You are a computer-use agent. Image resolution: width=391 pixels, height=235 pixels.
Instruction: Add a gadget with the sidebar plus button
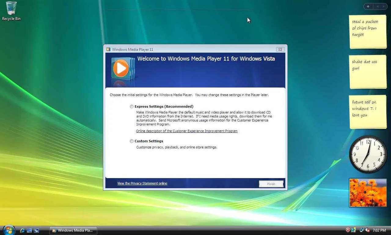point(368,6)
